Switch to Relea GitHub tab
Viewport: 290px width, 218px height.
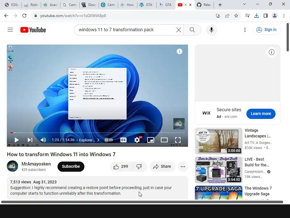204,5
